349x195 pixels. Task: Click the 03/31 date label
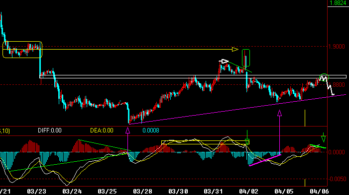coord(214,191)
